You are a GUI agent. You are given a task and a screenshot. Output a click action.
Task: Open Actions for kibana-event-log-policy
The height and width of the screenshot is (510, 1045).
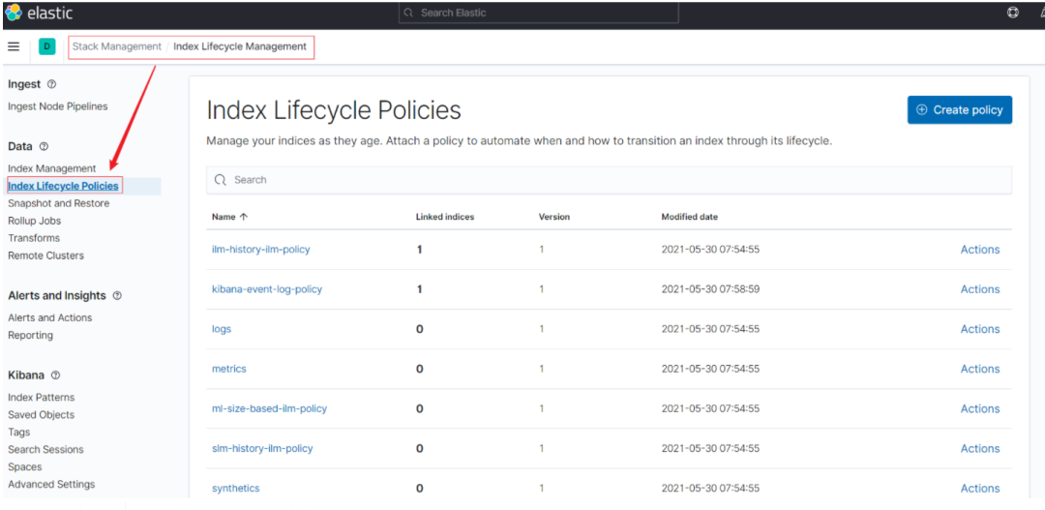(x=979, y=289)
